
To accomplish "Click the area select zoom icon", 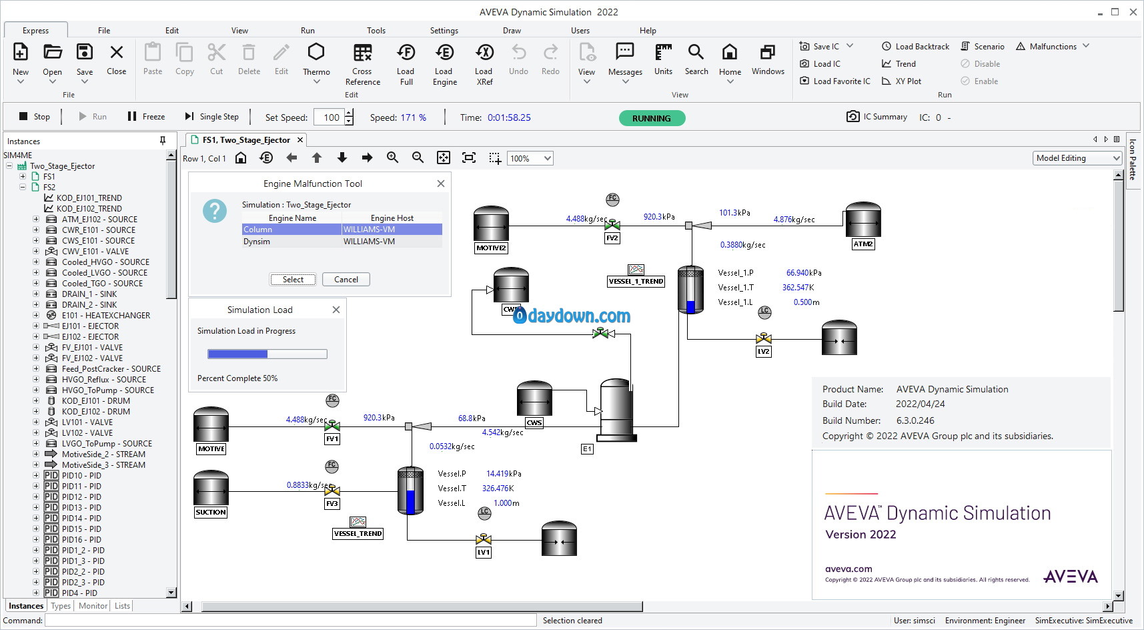I will 495,157.
